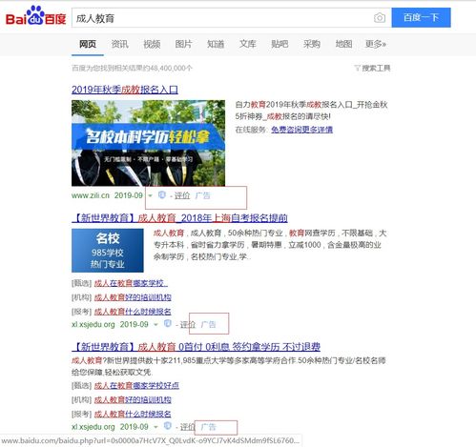
Task: Open 0首付 0利息 签约拿学历 result title
Action: coord(196,347)
